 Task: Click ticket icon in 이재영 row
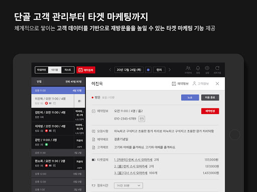click(x=50, y=131)
